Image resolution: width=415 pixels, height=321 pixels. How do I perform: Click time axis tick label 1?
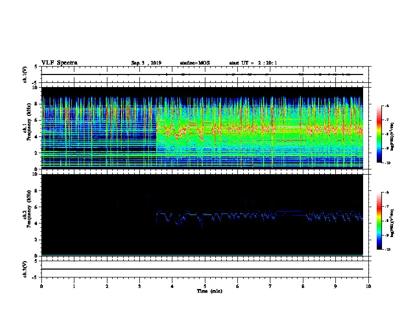[74, 286]
